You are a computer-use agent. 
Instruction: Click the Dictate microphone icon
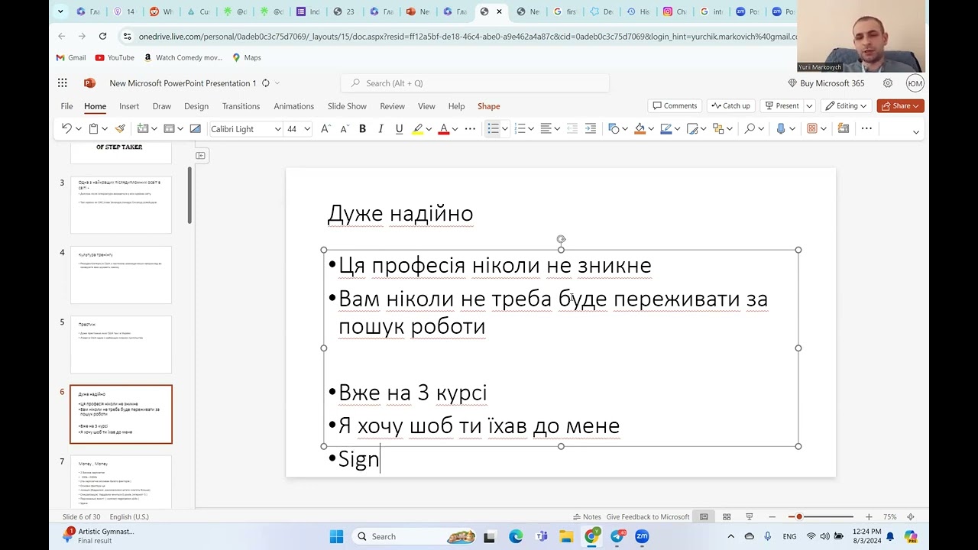[x=781, y=128]
